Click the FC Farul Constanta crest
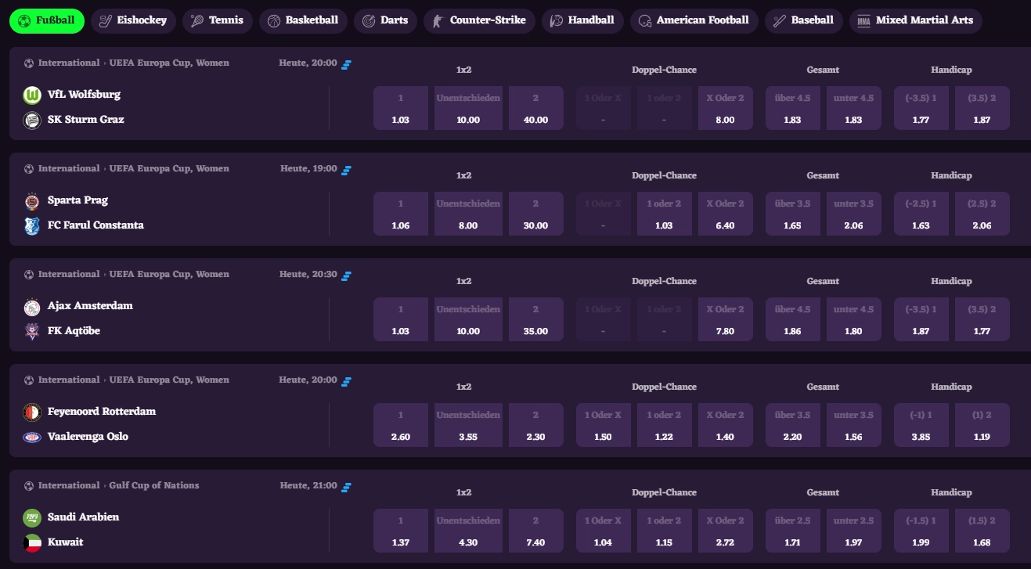Viewport: 1031px width, 569px height. (32, 225)
